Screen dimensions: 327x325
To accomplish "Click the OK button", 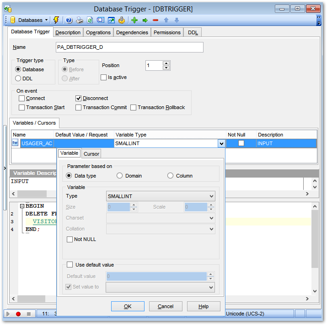I will point(128,306).
